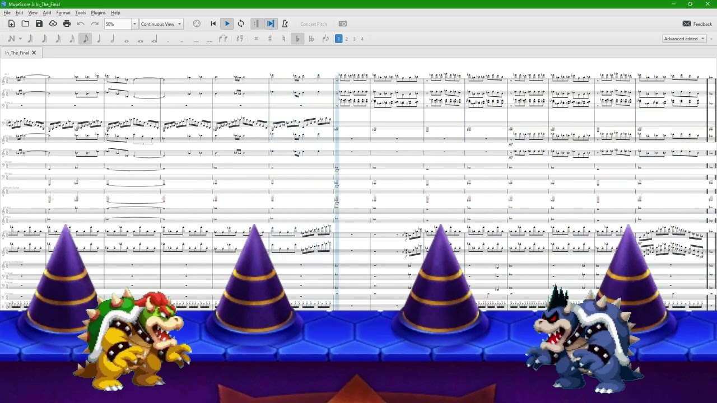Open Advanced edited workspace dropdown

pyautogui.click(x=684, y=39)
